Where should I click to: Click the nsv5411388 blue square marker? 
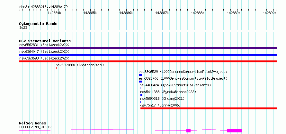(141, 95)
